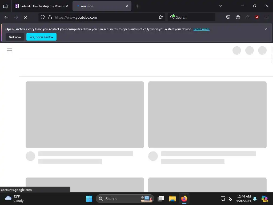The height and width of the screenshot is (205, 273).
Task: Click the Firefox taskbar icon
Action: (184, 199)
